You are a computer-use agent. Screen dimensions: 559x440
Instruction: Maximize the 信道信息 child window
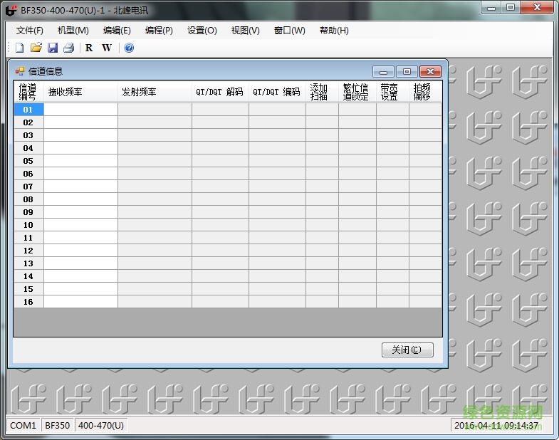tap(407, 72)
